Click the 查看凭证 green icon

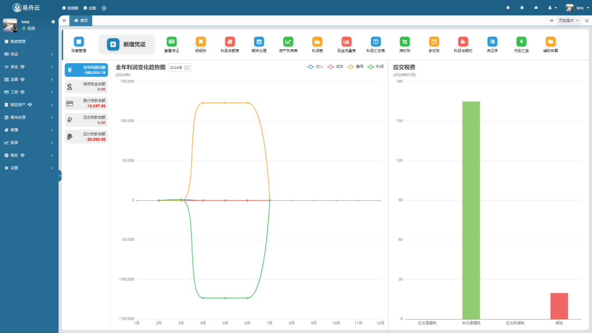tap(172, 42)
